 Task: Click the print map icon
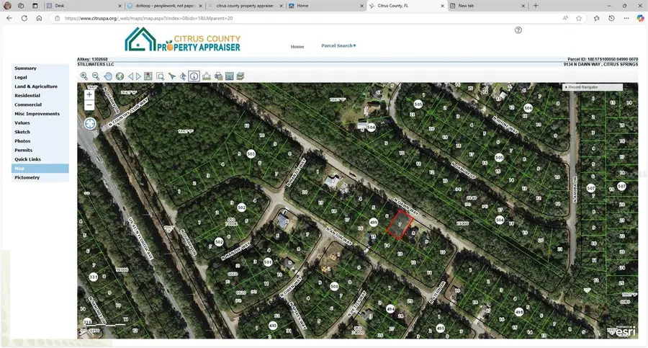click(217, 76)
